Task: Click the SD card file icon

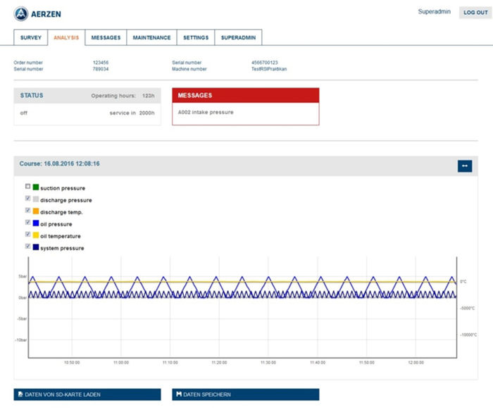Action: [x=20, y=394]
